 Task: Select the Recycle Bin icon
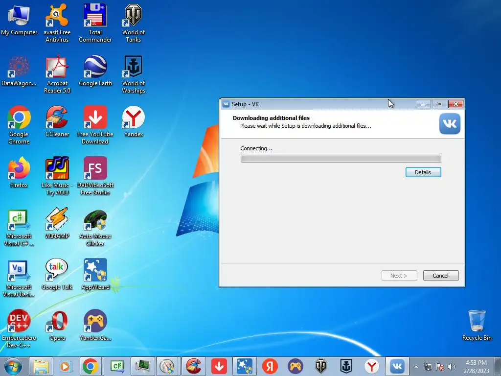(x=477, y=325)
